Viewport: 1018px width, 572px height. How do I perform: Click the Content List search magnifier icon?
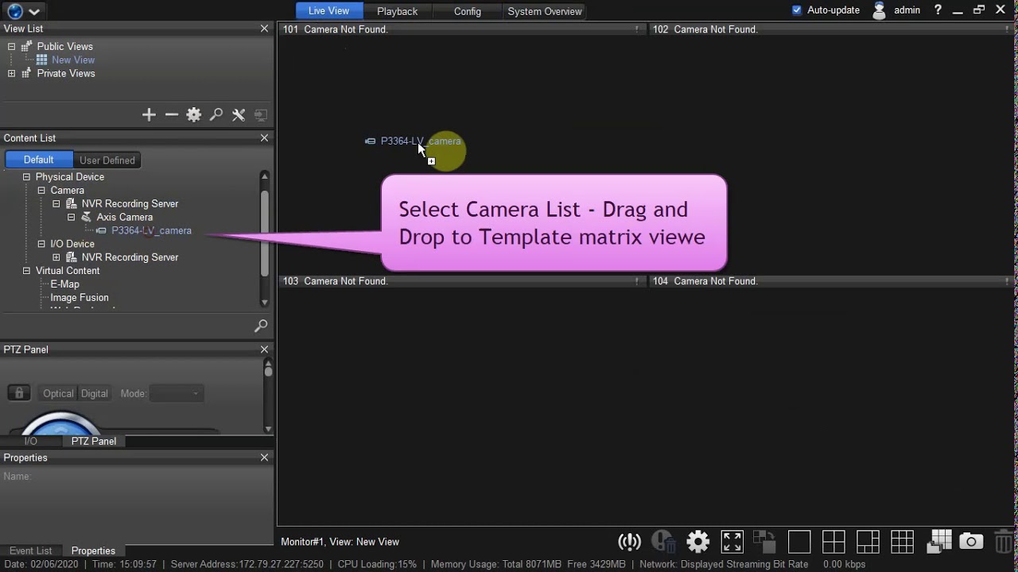(260, 326)
